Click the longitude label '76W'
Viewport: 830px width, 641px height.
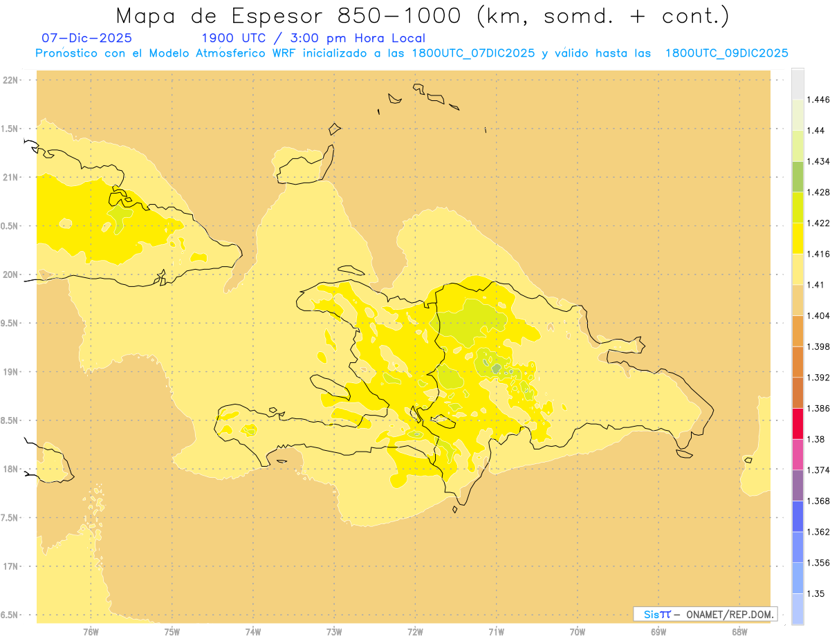91,632
